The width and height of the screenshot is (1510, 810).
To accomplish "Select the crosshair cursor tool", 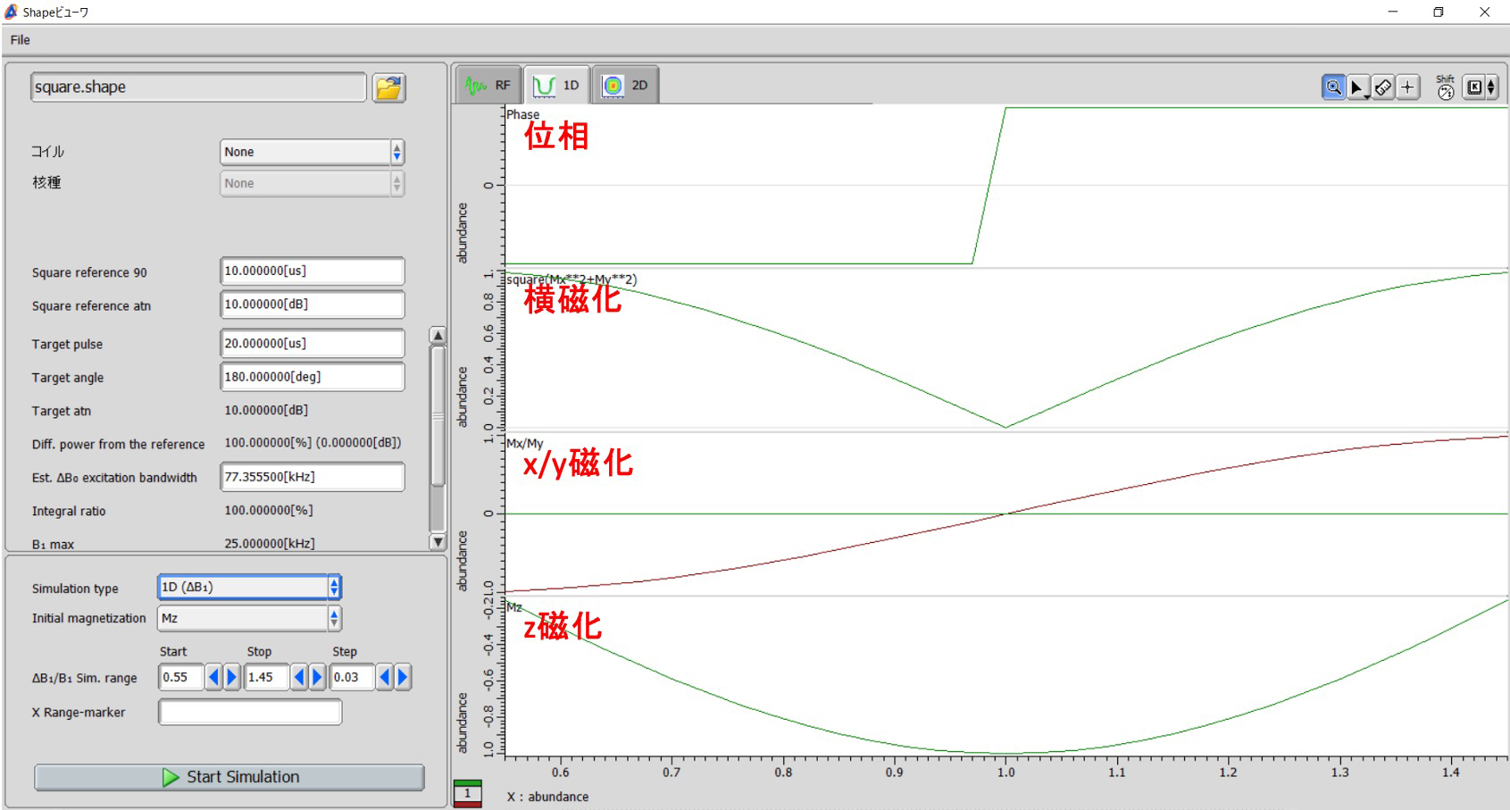I will (x=1407, y=87).
